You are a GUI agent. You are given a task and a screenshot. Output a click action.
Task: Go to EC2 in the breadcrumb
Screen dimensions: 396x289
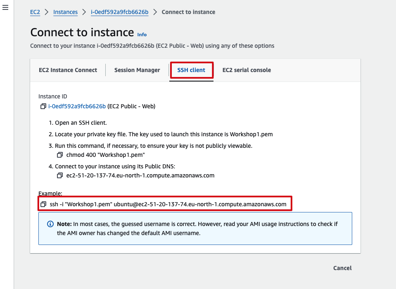coord(35,12)
